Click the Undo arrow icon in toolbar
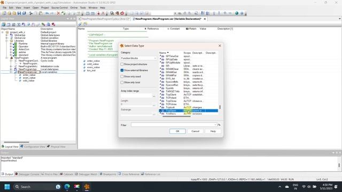This screenshot has height=192, width=342. click(x=47, y=13)
